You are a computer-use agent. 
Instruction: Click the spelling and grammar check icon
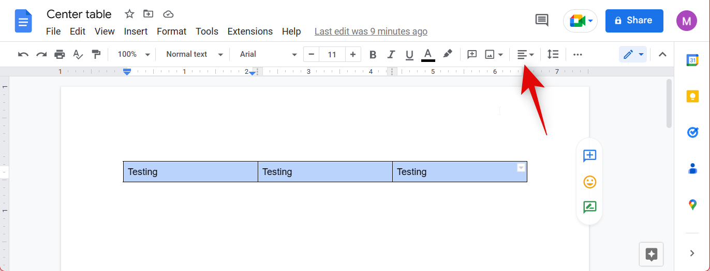(x=78, y=54)
